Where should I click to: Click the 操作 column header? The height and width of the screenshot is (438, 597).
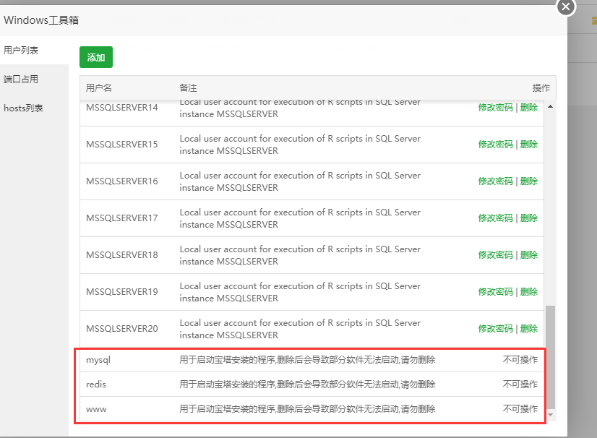coord(541,88)
